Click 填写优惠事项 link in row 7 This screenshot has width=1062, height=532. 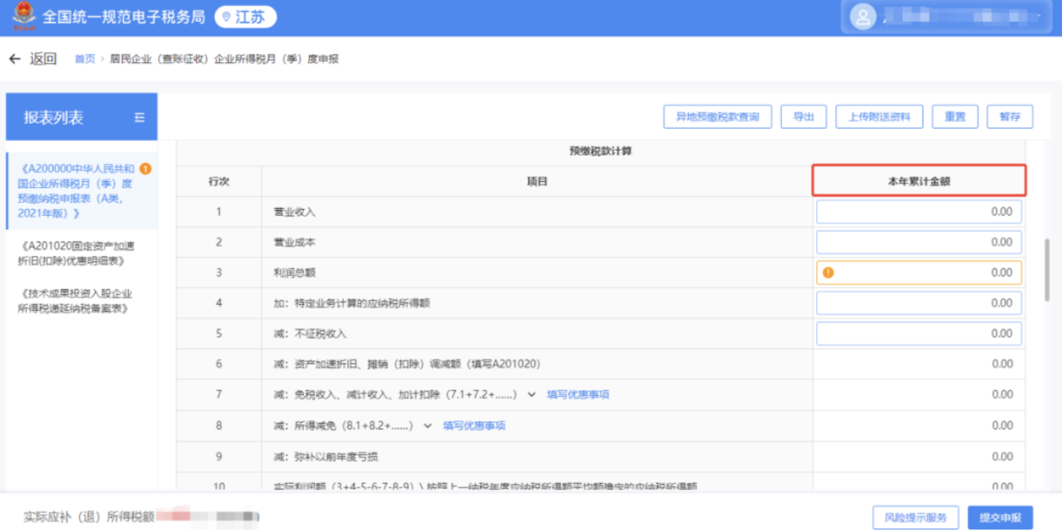coord(578,395)
